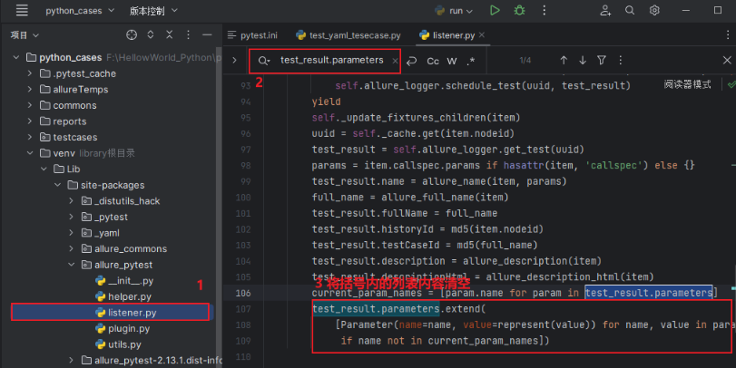Image resolution: width=736 pixels, height=368 pixels.
Task: Hide the project tool window
Action: 207,34
